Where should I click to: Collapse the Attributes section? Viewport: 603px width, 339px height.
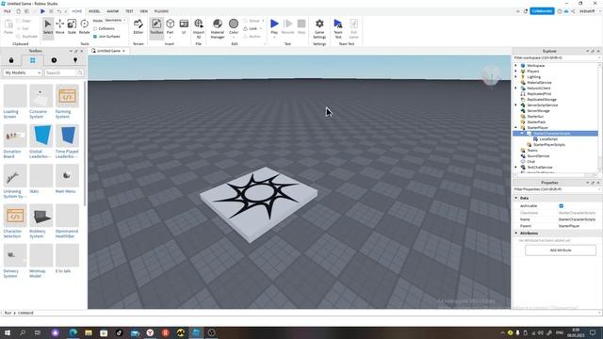tap(516, 233)
